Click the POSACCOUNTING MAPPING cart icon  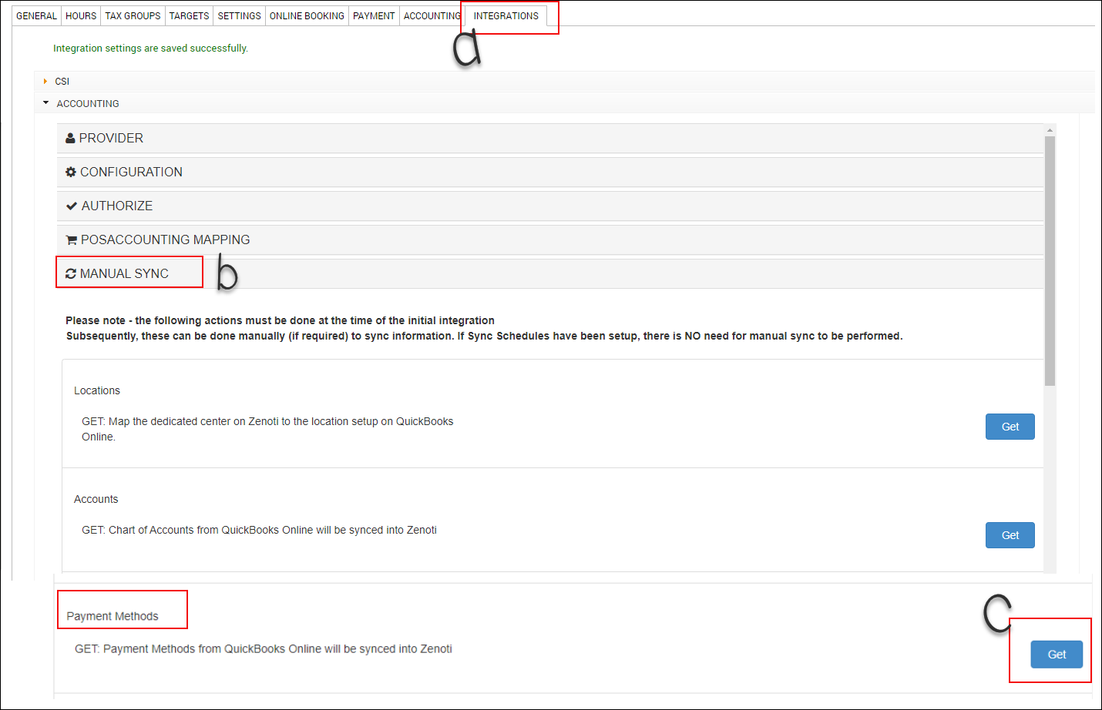(x=72, y=240)
